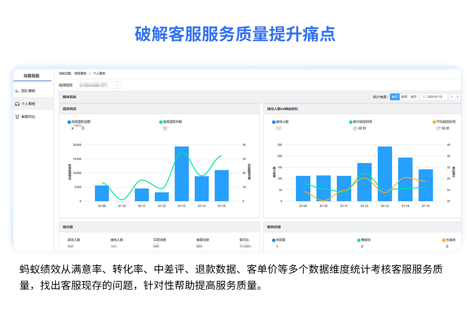Switch statistics dimension to 按月

click(x=414, y=97)
